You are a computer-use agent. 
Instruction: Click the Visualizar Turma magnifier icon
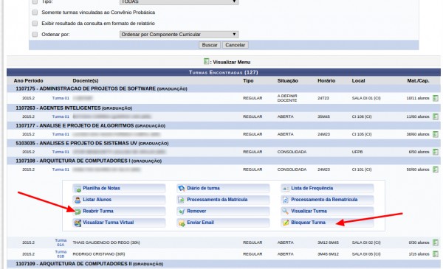pyautogui.click(x=286, y=212)
